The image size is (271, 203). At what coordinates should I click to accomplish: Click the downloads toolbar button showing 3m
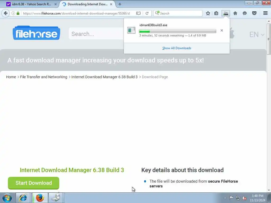(226, 13)
